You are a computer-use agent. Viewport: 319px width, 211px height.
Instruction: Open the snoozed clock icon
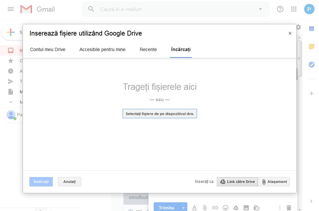[x=11, y=71]
